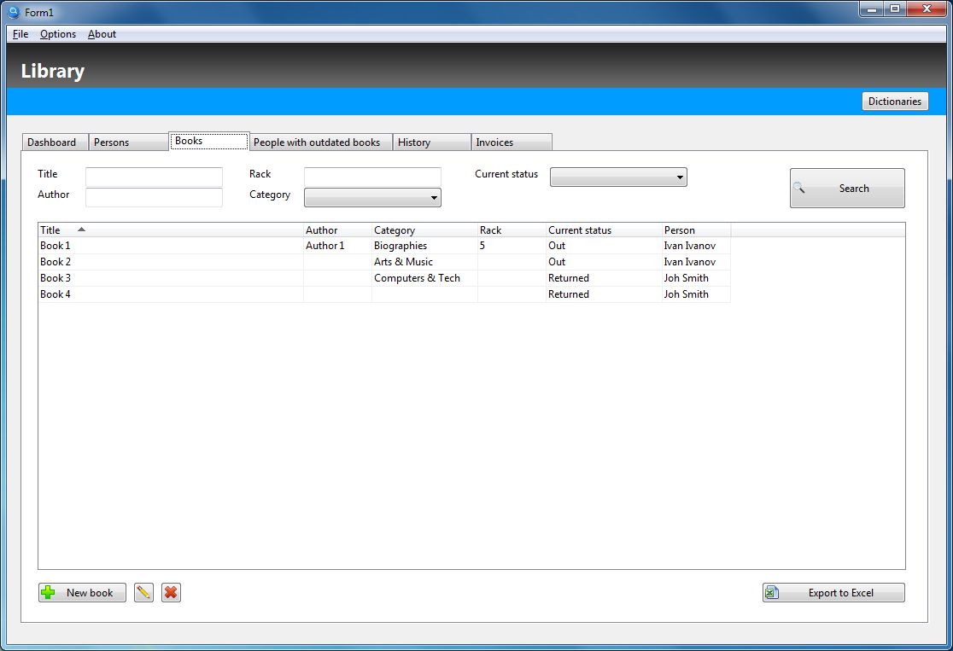Focus the Title search field
Screen dimensions: 953x651
point(154,177)
